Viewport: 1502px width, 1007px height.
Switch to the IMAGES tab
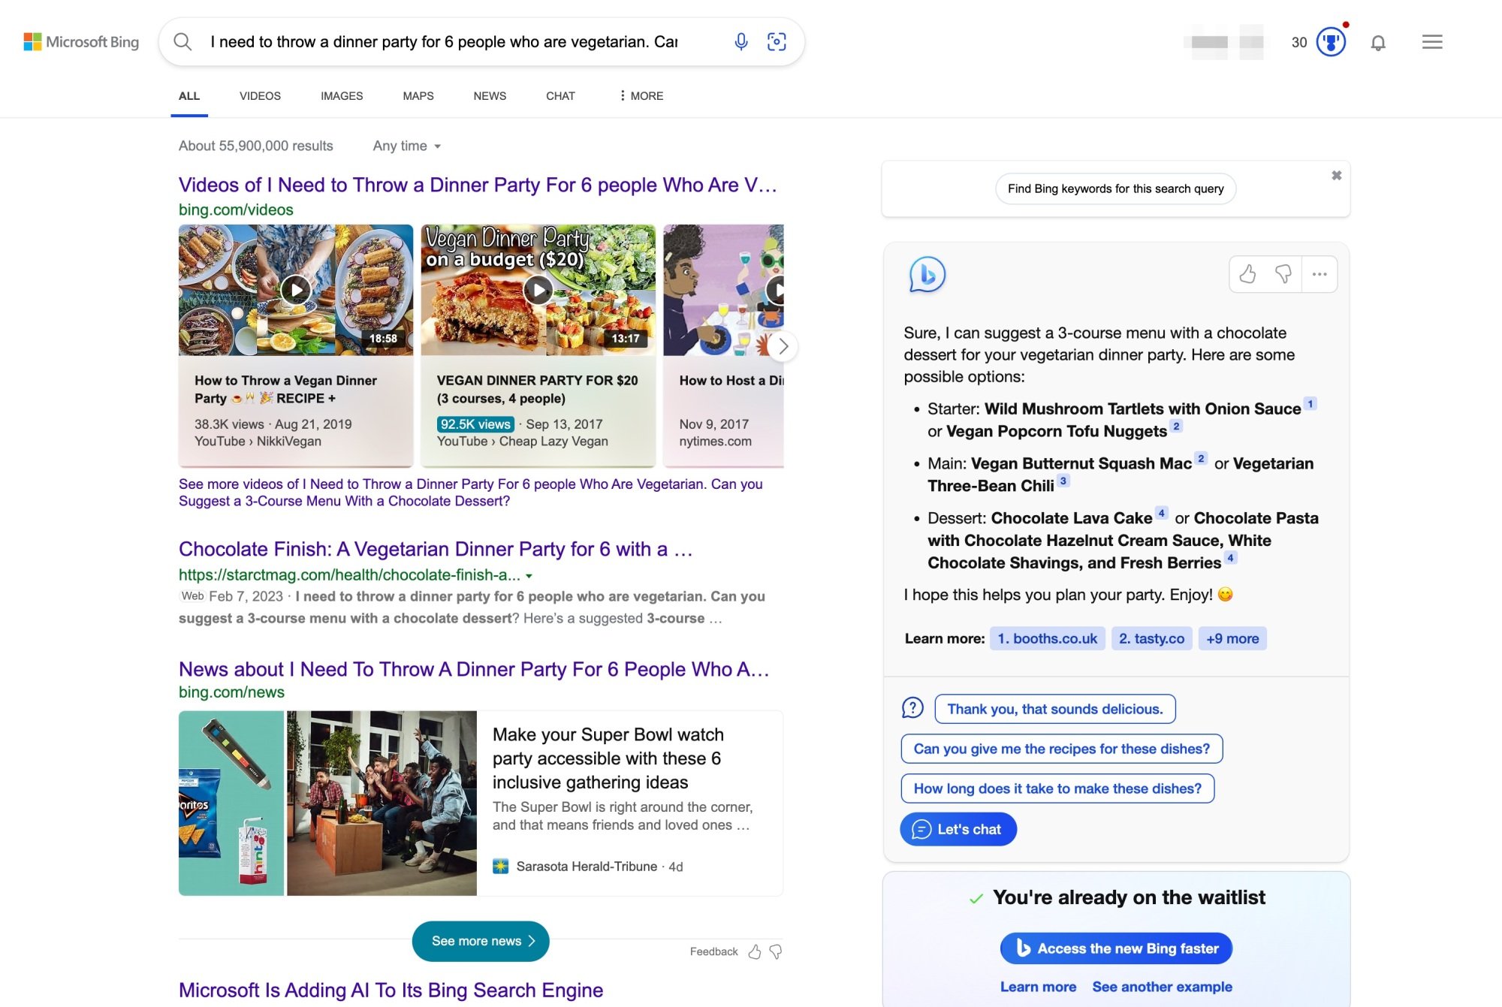tap(341, 96)
